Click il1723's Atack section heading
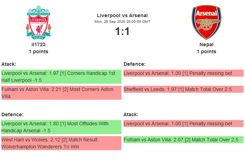Viewport: 245px width, 161px height. pos(9,64)
